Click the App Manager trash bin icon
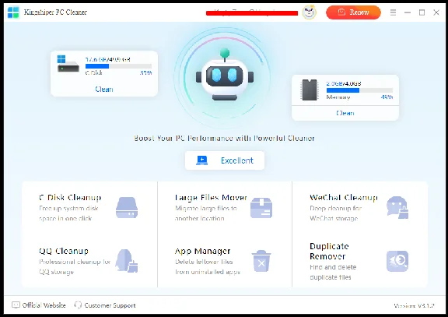 261,261
